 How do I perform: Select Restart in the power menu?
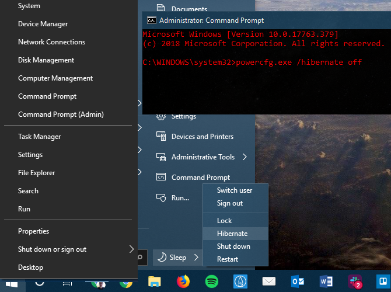click(227, 259)
